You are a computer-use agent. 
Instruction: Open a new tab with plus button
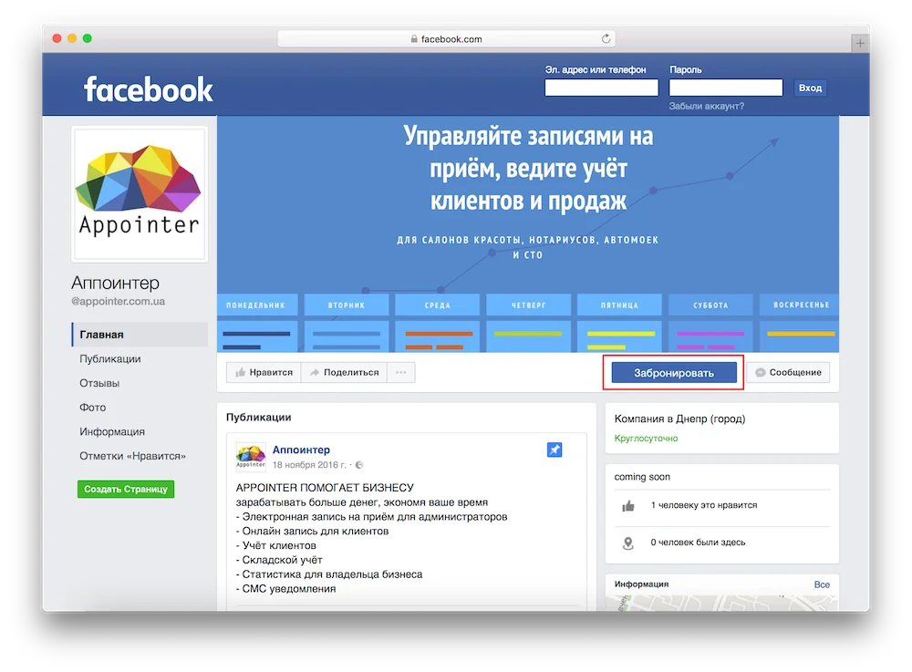tap(860, 43)
